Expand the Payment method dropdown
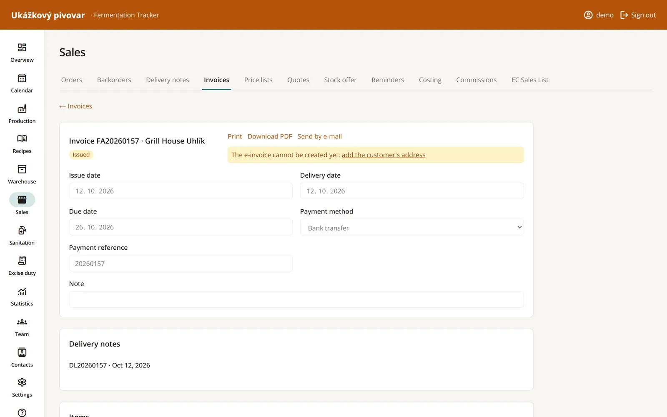Viewport: 667px width, 417px height. point(412,227)
